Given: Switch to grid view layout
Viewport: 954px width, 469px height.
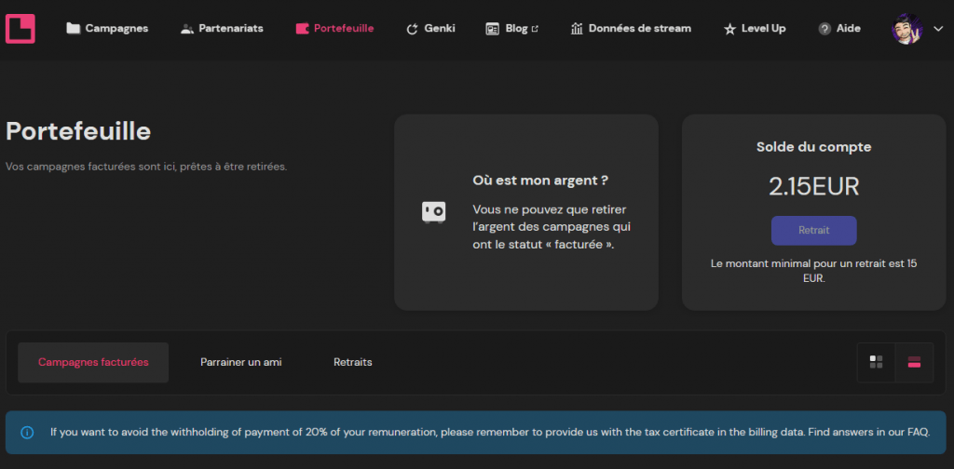Looking at the screenshot, I should point(876,362).
